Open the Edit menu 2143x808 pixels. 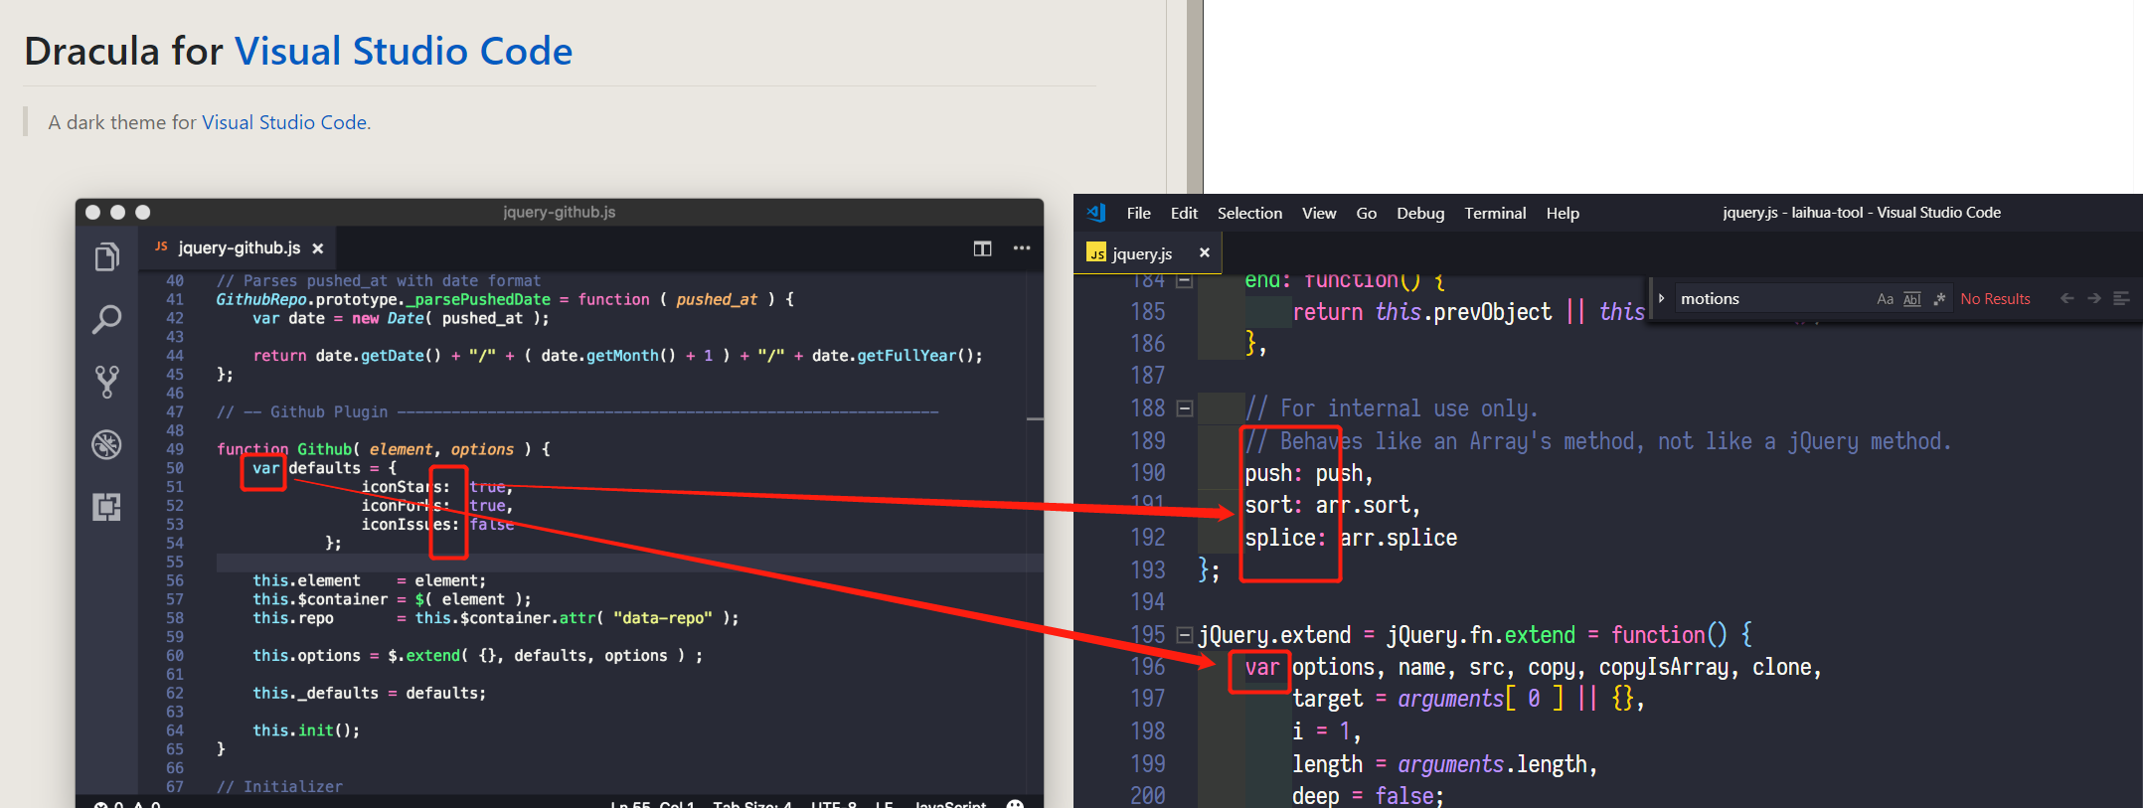click(1184, 213)
